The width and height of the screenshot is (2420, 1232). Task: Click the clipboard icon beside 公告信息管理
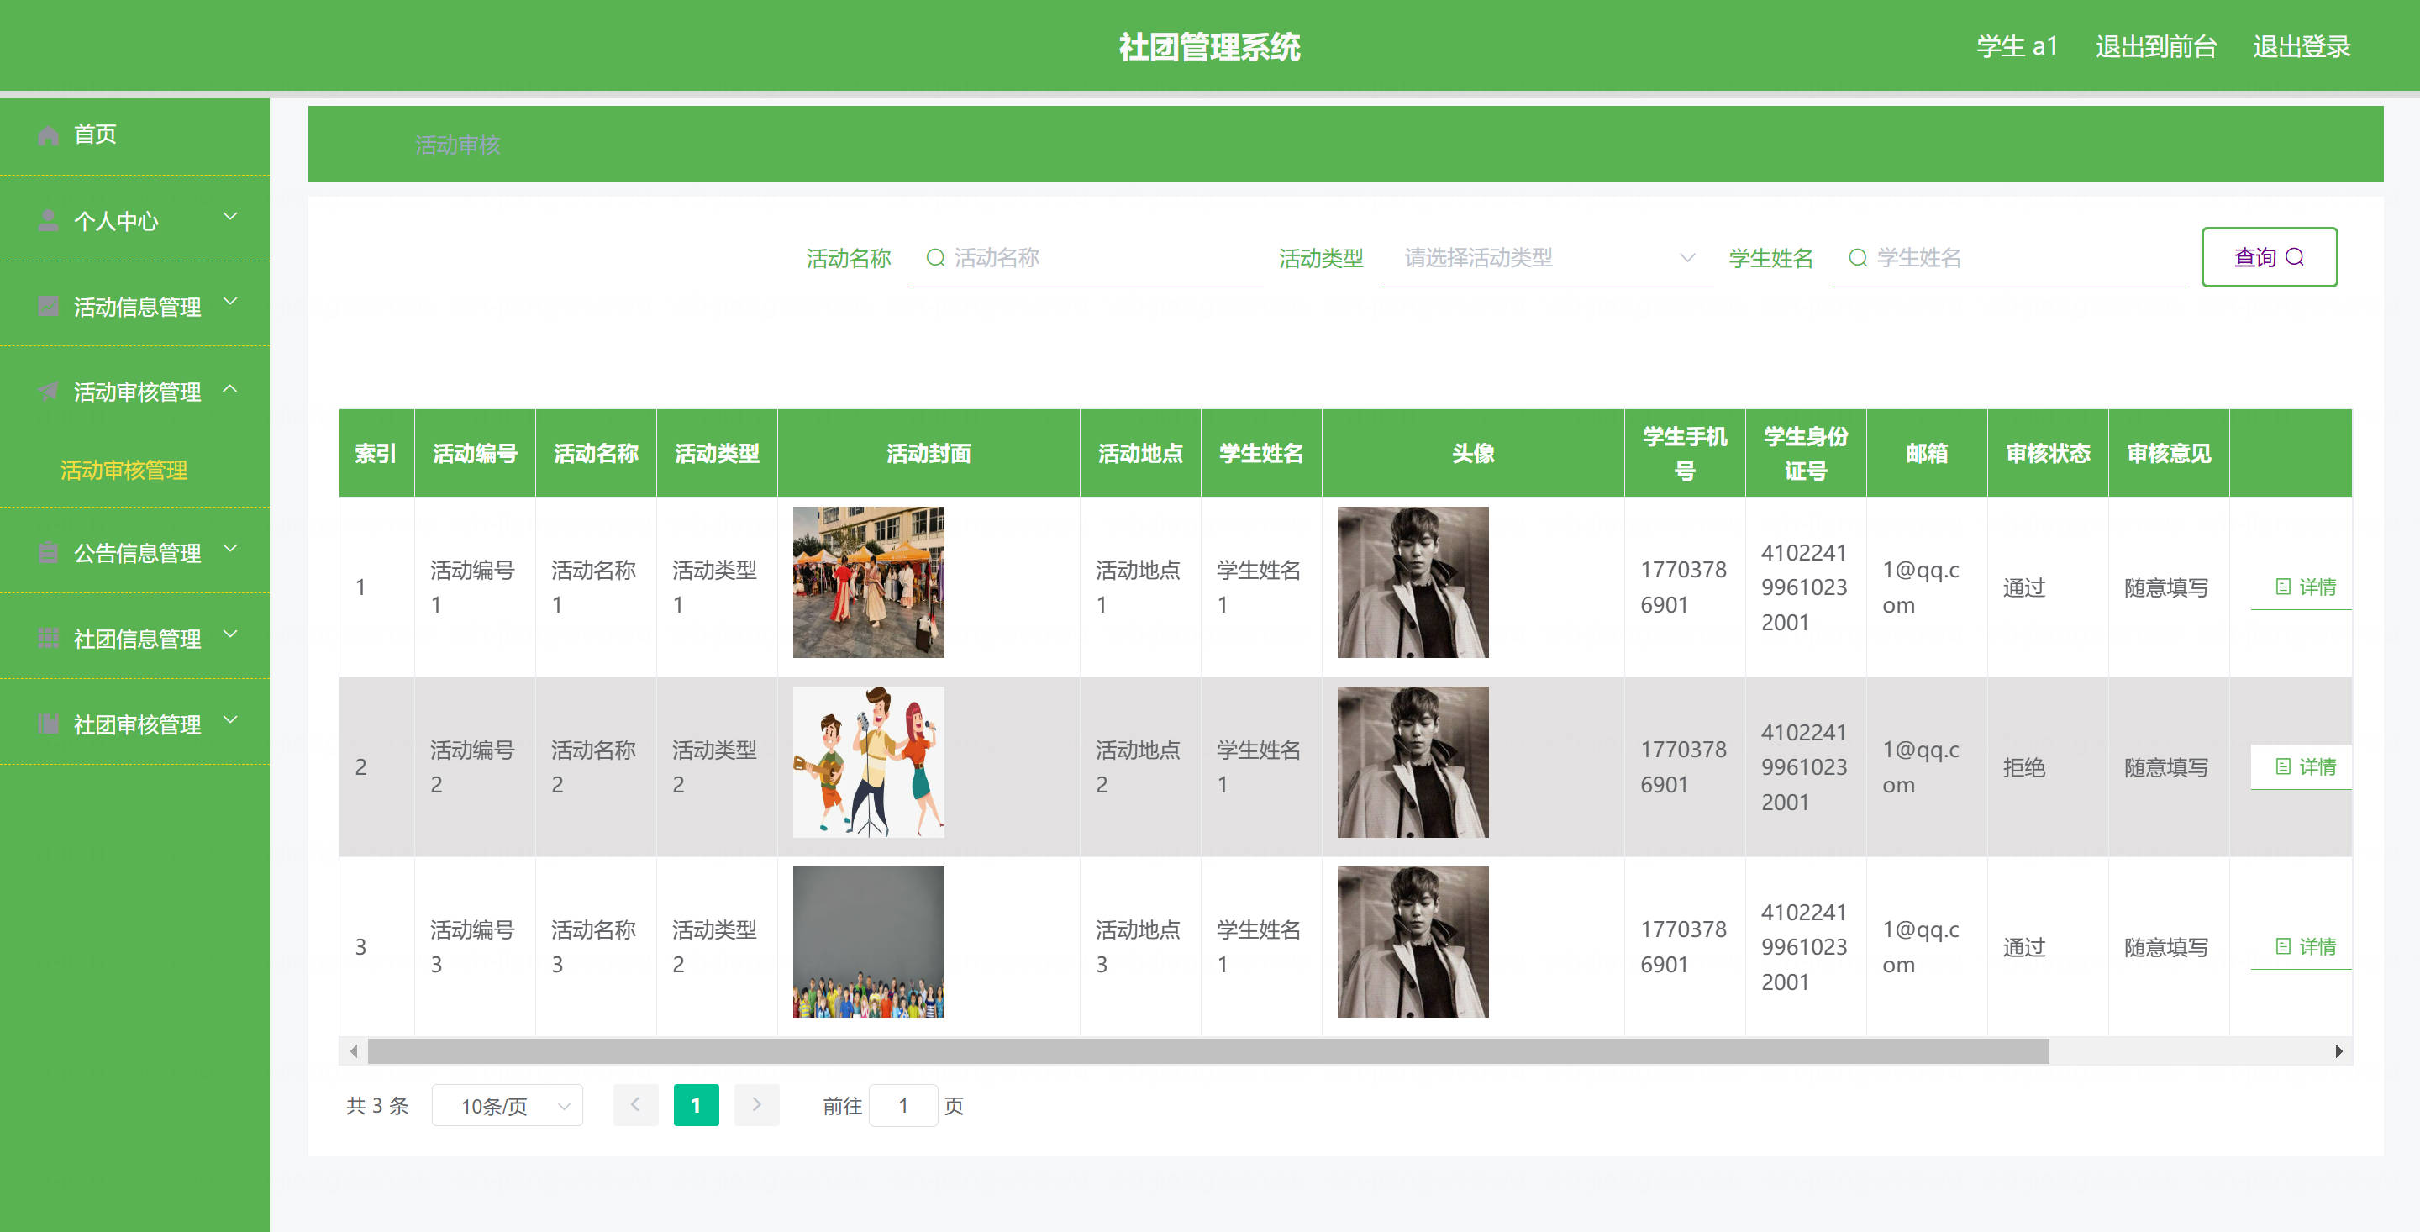coord(48,553)
